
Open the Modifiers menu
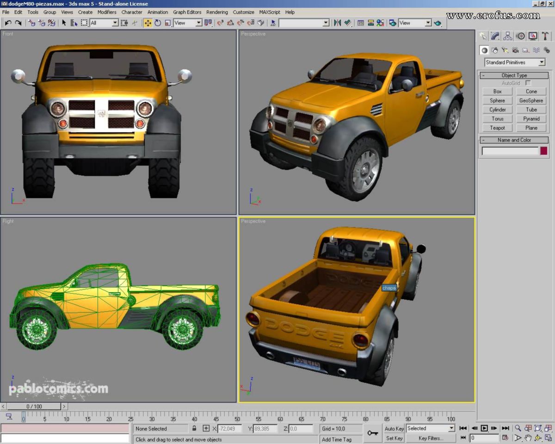click(x=107, y=12)
